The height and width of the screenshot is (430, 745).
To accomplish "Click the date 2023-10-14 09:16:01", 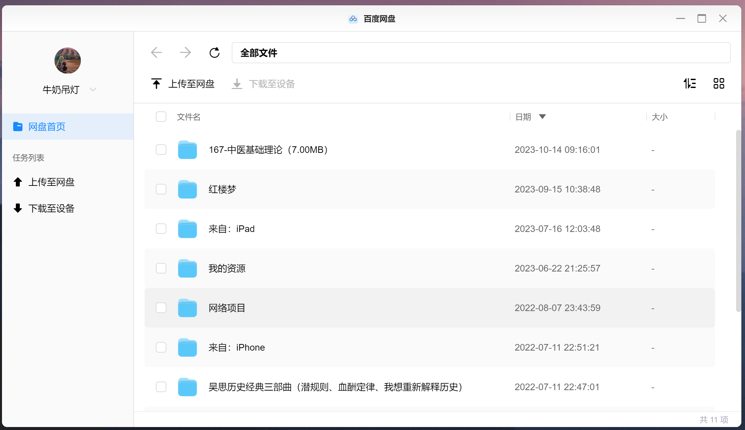I will [558, 150].
